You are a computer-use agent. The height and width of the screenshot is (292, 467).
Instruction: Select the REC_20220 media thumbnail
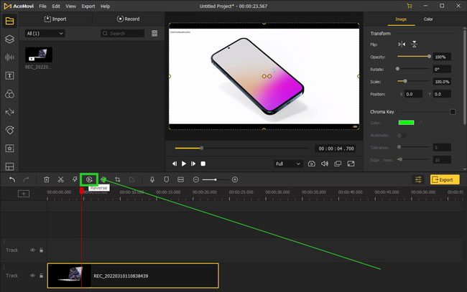tap(38, 55)
